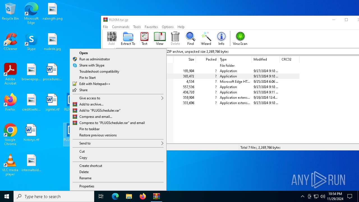
Task: Select the CCleaner desktop icon
Action: pos(10,42)
